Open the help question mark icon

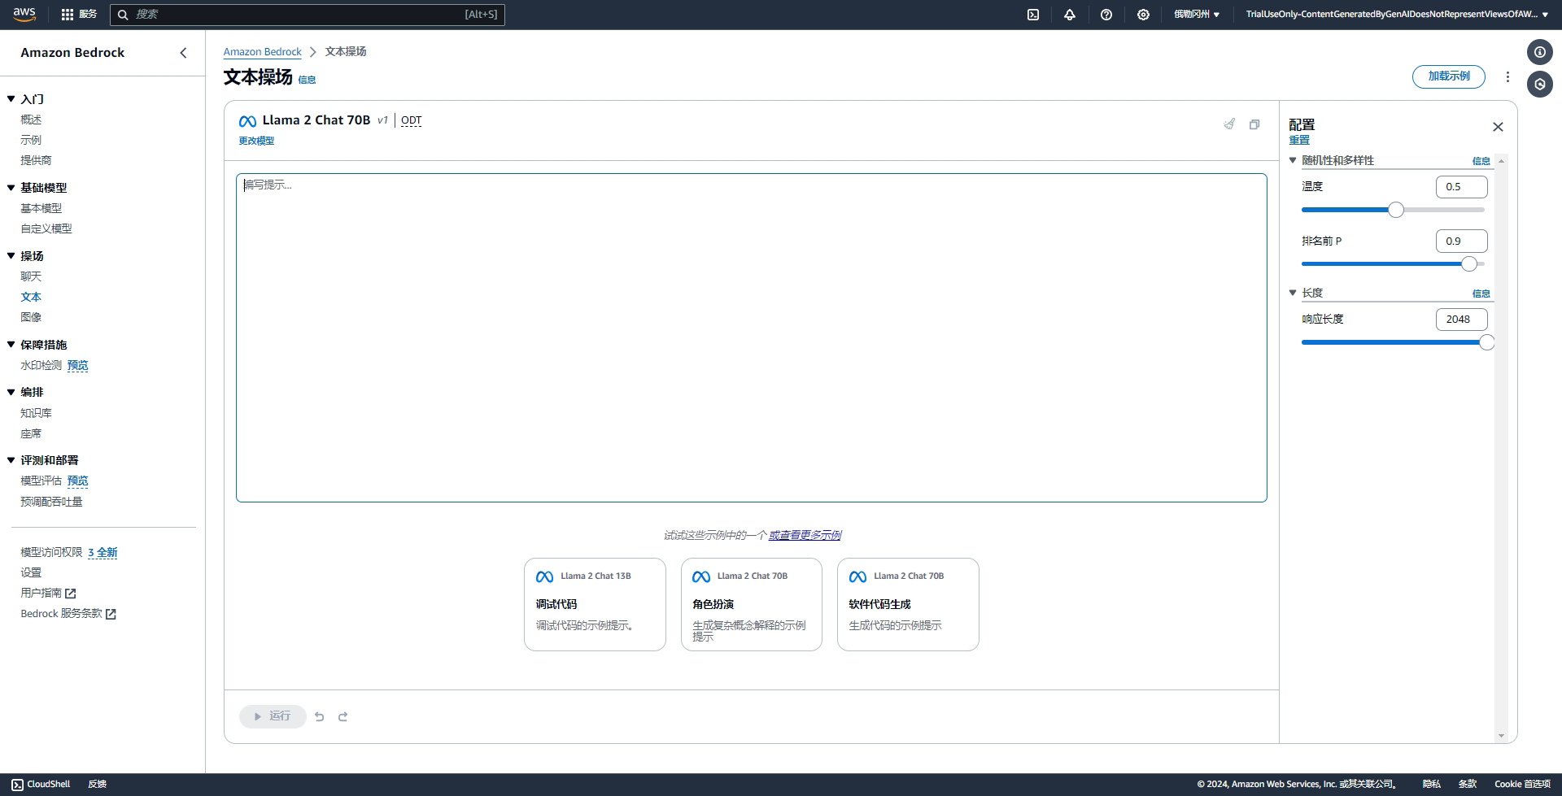click(1106, 15)
